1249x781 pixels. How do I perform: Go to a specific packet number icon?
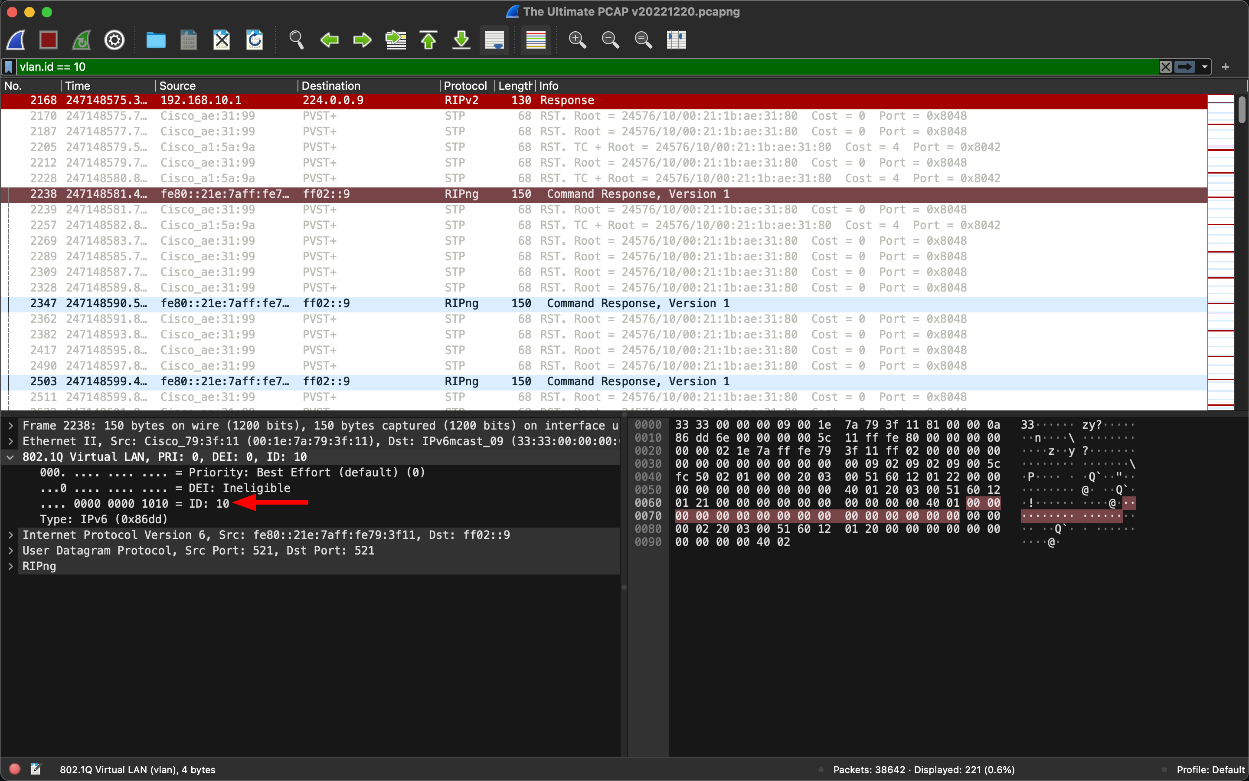(396, 40)
